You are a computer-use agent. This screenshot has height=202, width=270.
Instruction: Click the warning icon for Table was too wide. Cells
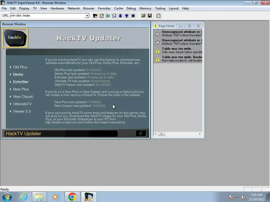(157, 51)
